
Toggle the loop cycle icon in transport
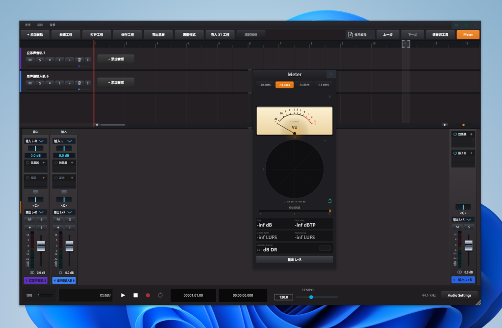[x=160, y=295]
